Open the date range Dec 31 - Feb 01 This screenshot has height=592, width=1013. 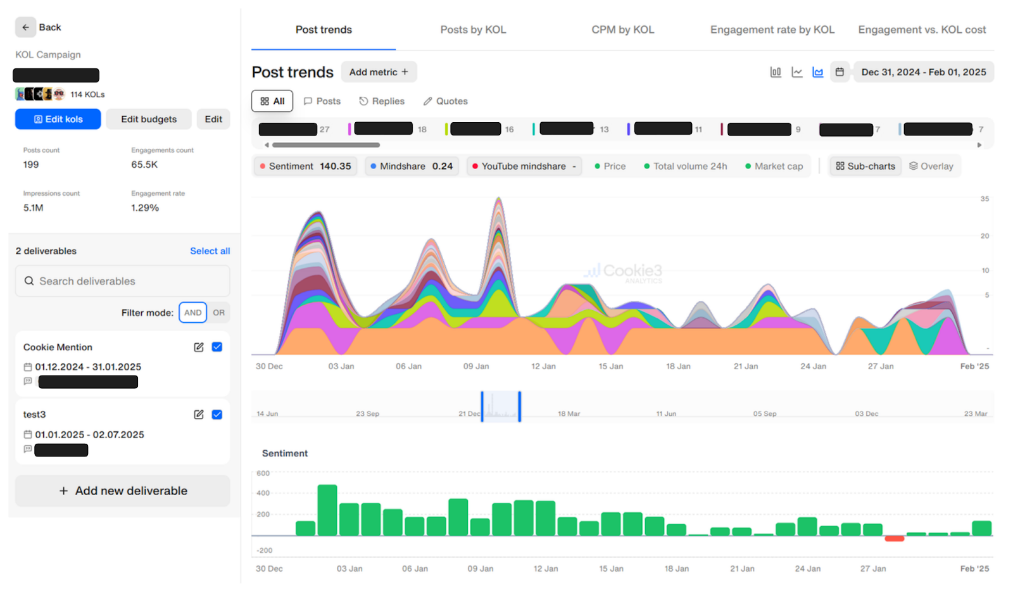(924, 72)
